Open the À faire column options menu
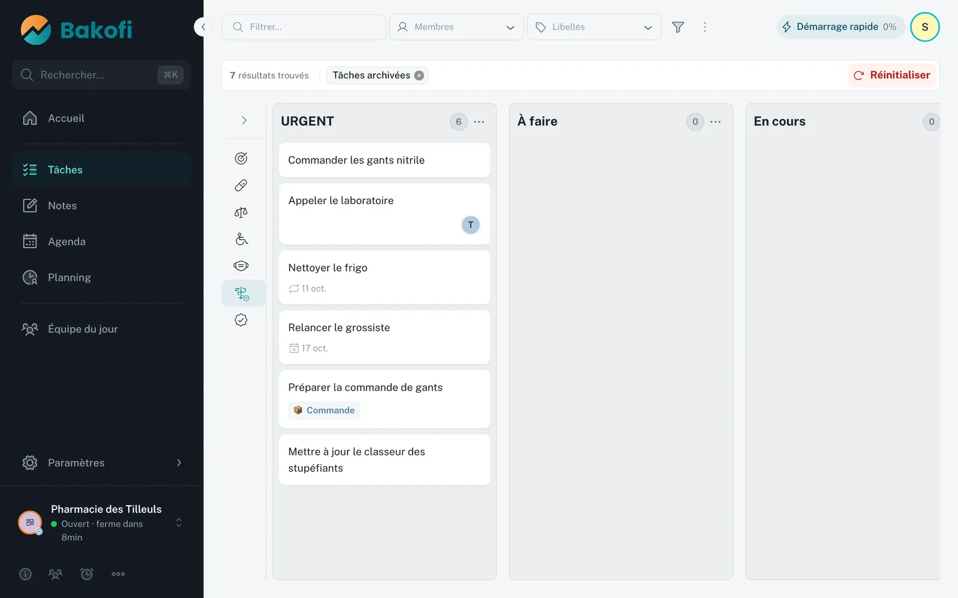The image size is (958, 598). (x=716, y=121)
